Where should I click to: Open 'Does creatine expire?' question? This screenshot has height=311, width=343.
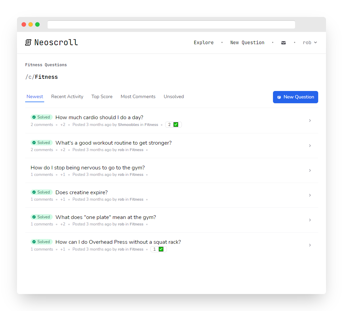82,192
